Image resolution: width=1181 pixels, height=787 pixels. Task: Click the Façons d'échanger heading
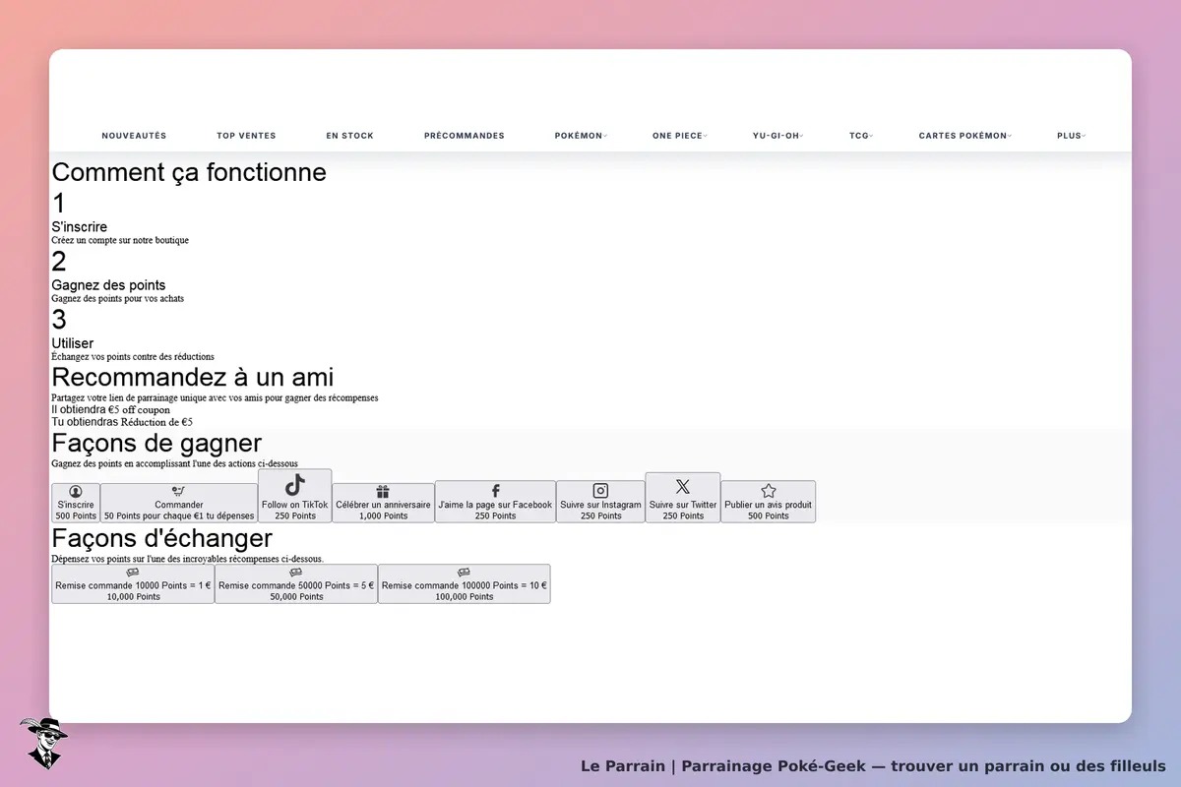162,538
